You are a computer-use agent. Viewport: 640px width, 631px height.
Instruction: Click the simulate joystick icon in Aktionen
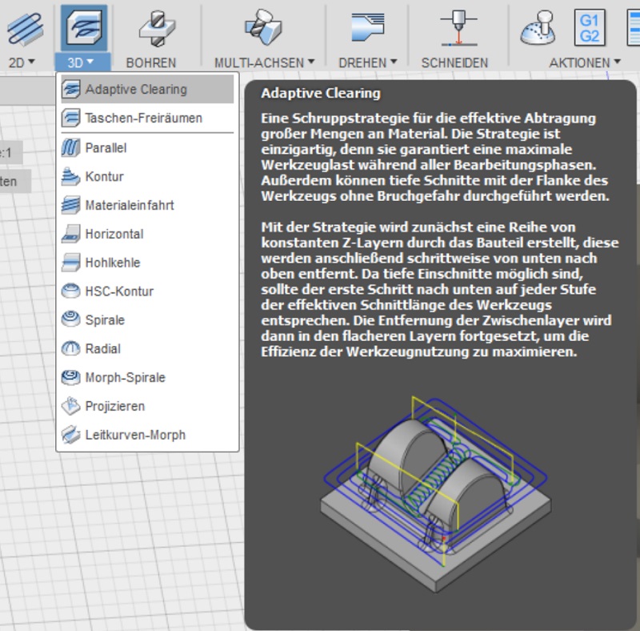538,28
